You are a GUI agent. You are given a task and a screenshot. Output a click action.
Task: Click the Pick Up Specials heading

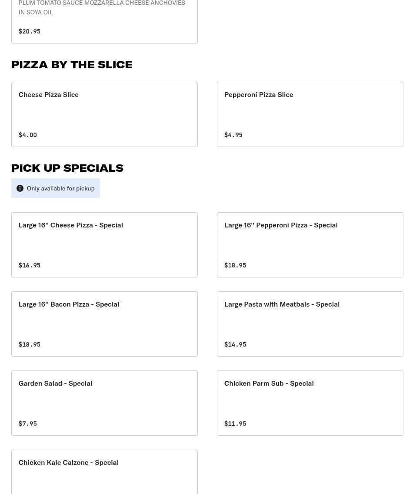(x=67, y=168)
